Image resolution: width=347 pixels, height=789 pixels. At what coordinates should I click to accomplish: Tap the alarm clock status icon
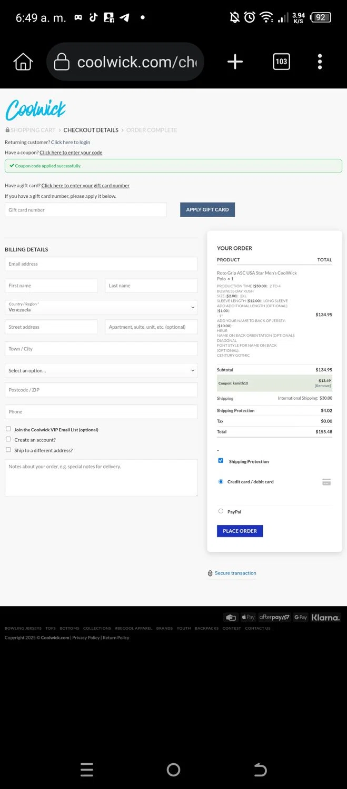250,17
